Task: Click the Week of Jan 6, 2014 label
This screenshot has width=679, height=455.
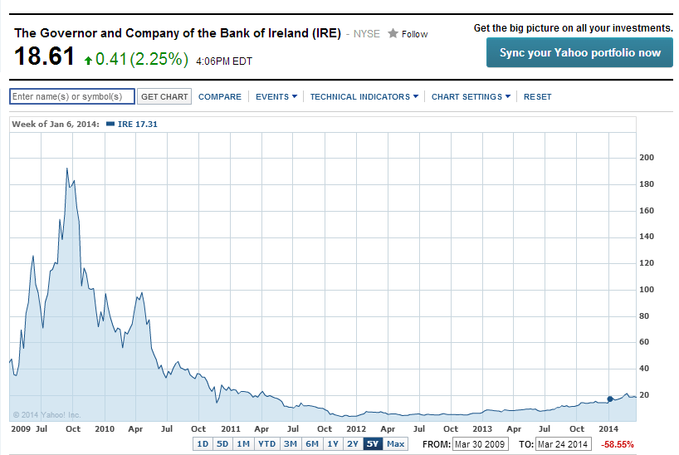Action: [56, 124]
